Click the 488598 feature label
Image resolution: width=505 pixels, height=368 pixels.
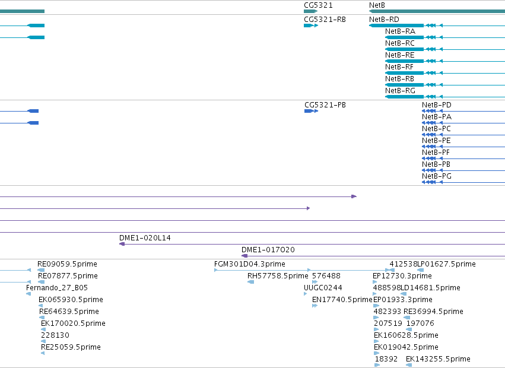386,288
